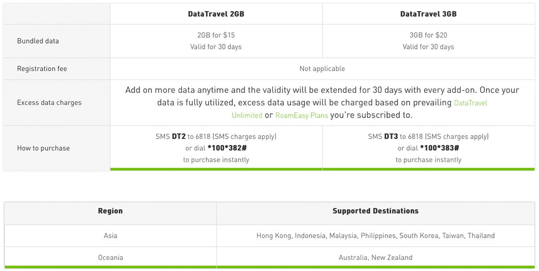539x271 pixels.
Task: Click the Excess data charges label
Action: click(49, 103)
